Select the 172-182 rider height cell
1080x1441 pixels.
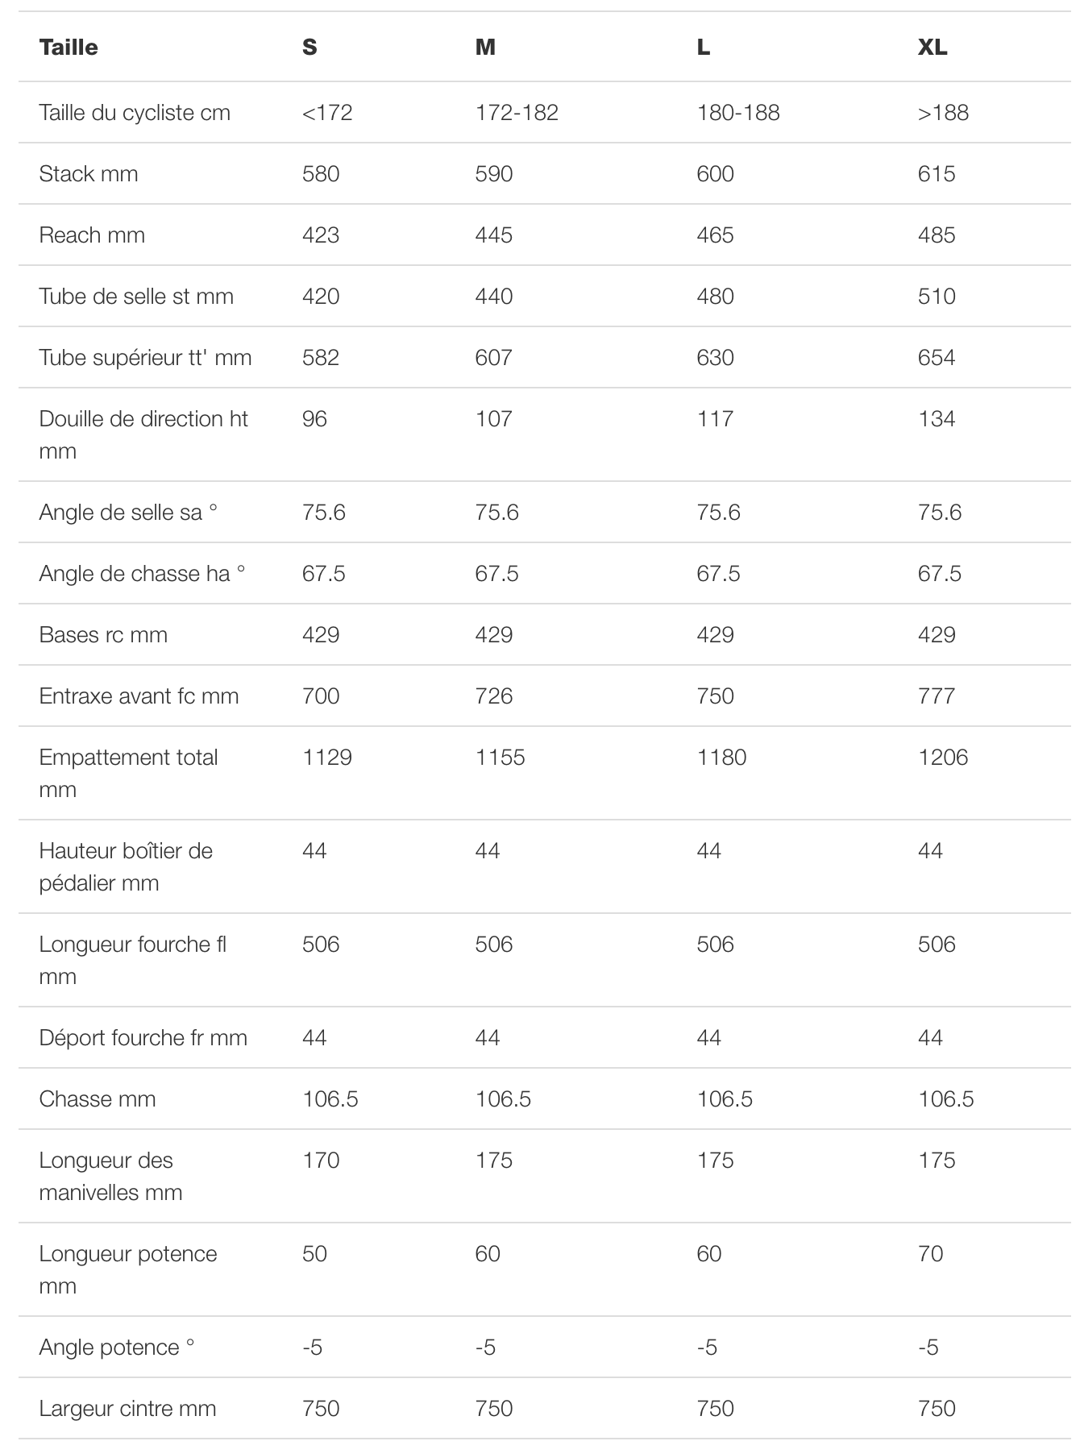click(x=517, y=113)
